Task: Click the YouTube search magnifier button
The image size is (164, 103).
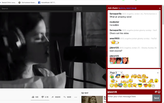Action: click(x=78, y=8)
